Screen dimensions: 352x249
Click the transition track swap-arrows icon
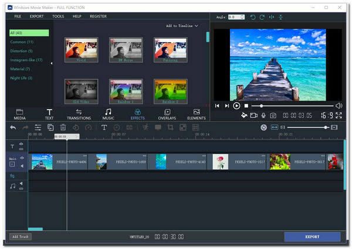pyautogui.click(x=12, y=176)
